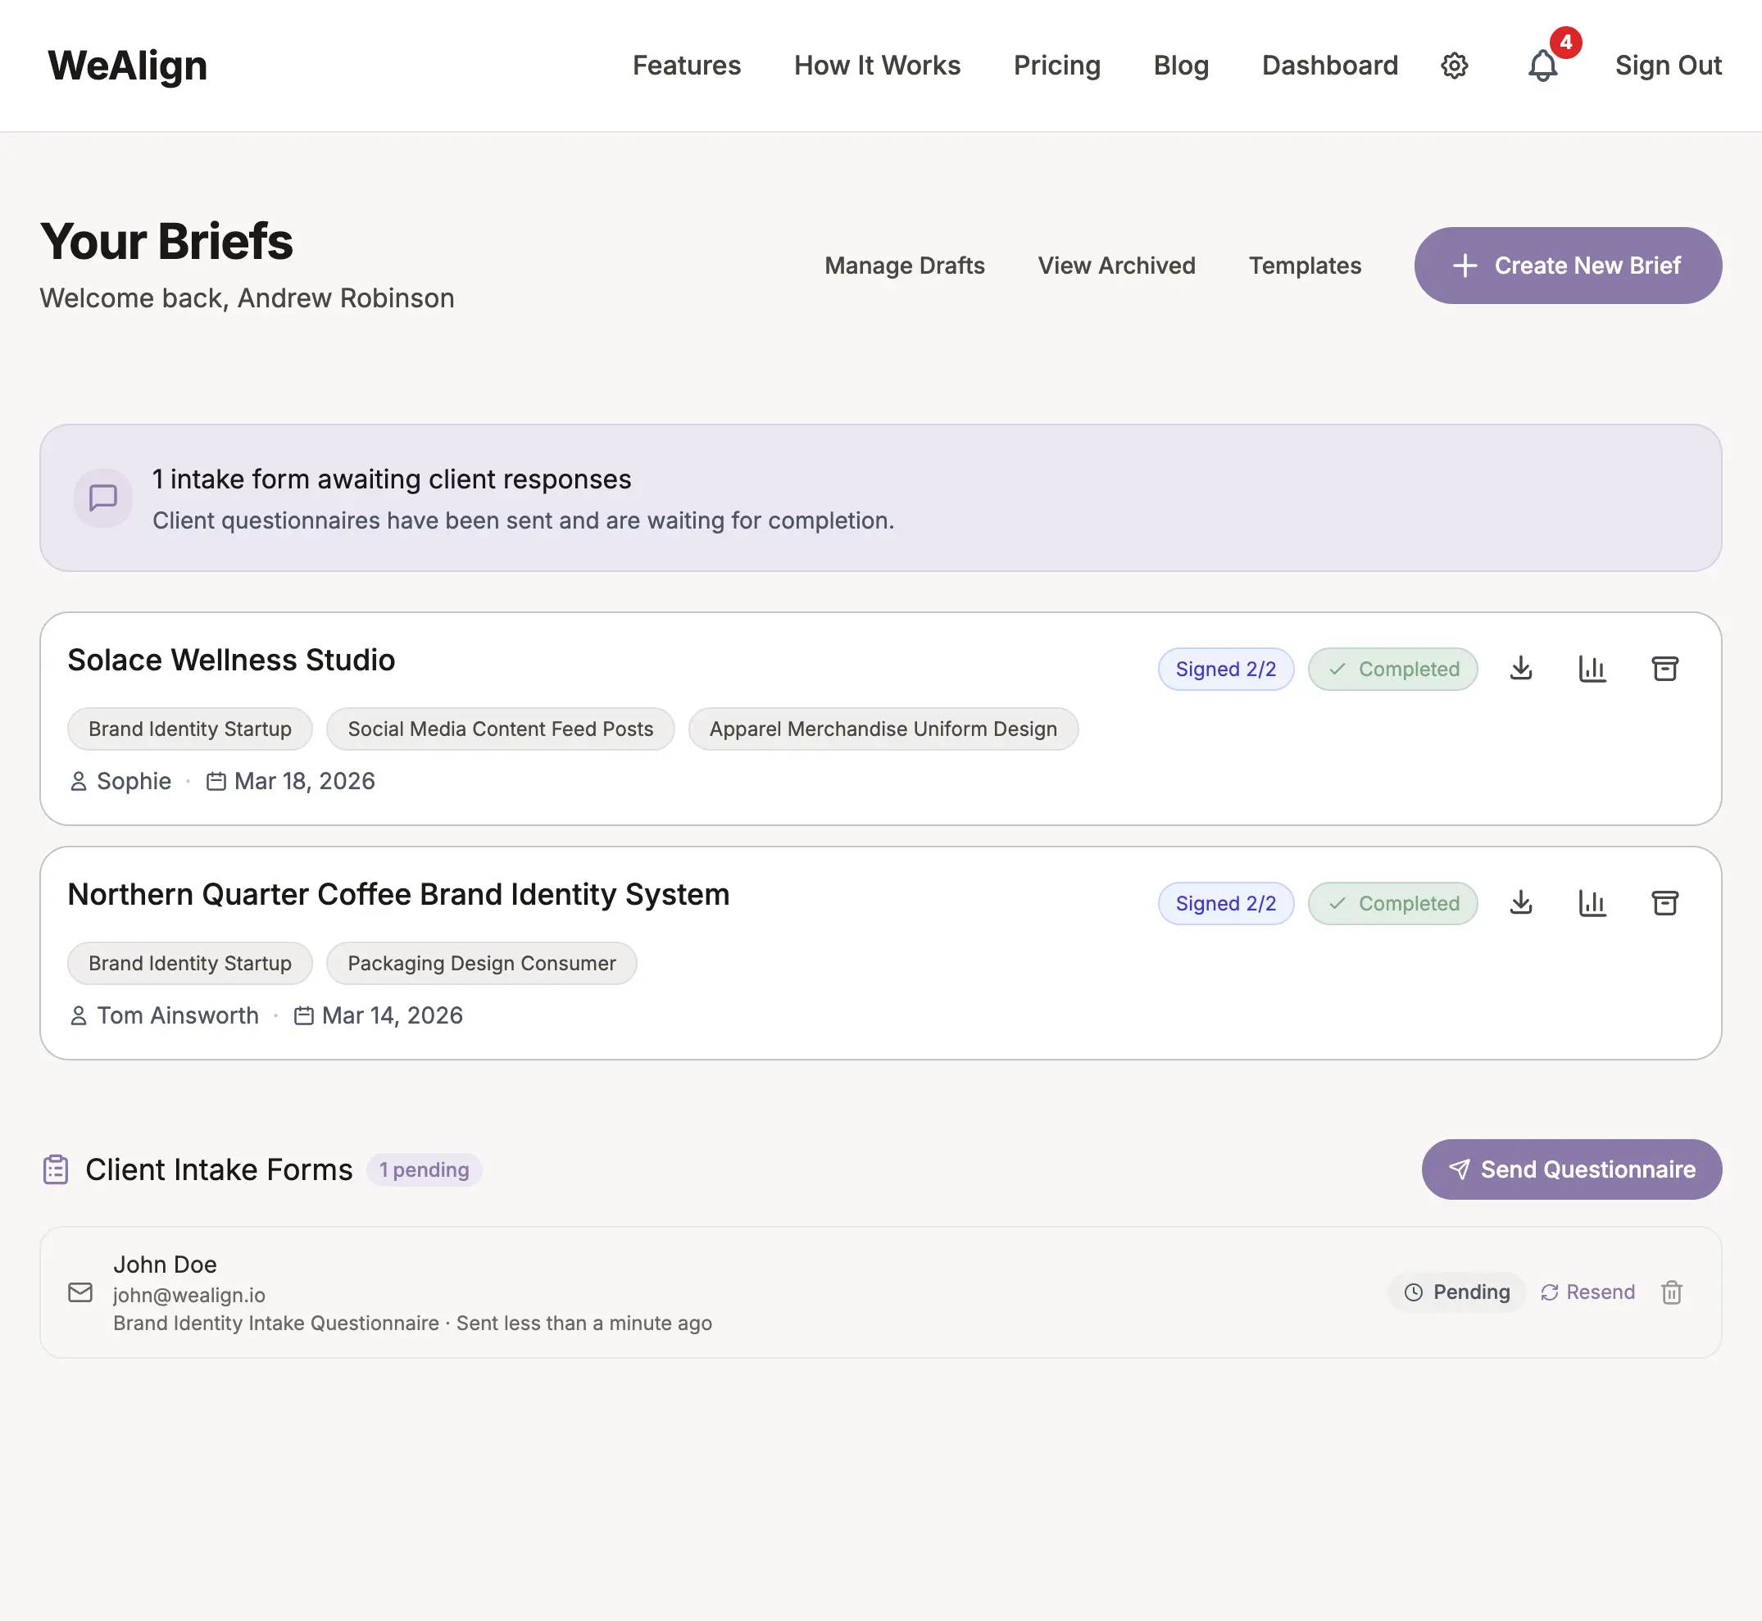
Task: Navigate to the Dashboard
Action: [1329, 65]
